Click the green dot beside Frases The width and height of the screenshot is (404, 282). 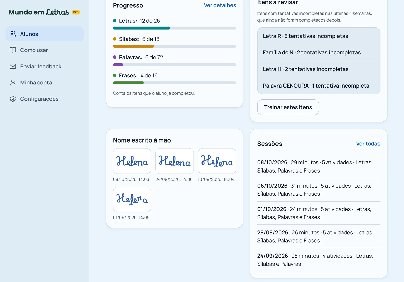[x=115, y=75]
